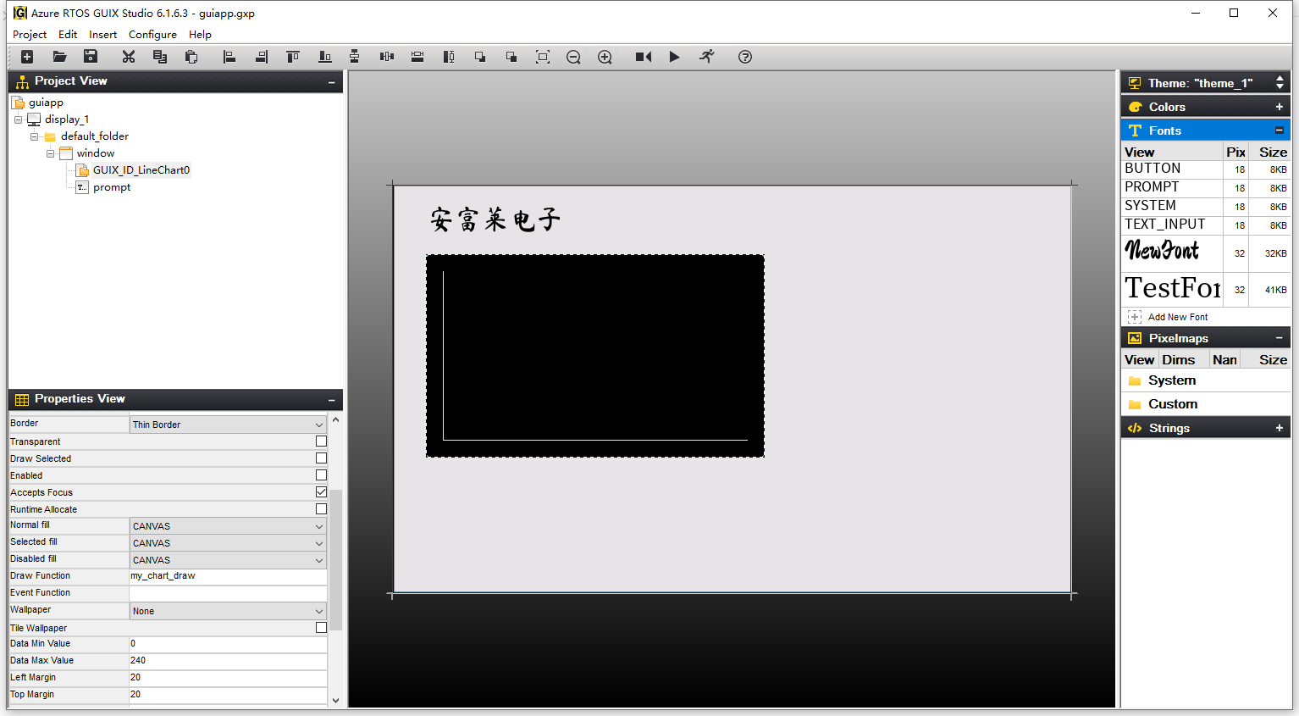1299x716 pixels.
Task: Open help via the question mark icon
Action: [x=745, y=57]
